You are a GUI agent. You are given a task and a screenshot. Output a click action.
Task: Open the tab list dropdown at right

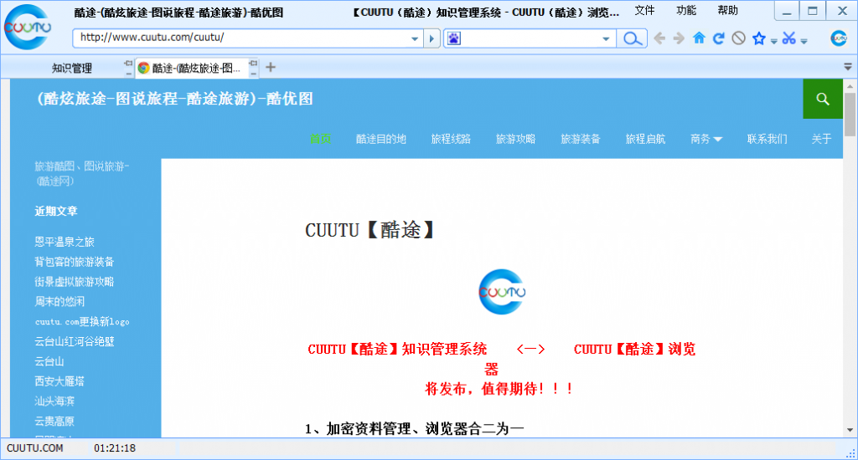[848, 67]
